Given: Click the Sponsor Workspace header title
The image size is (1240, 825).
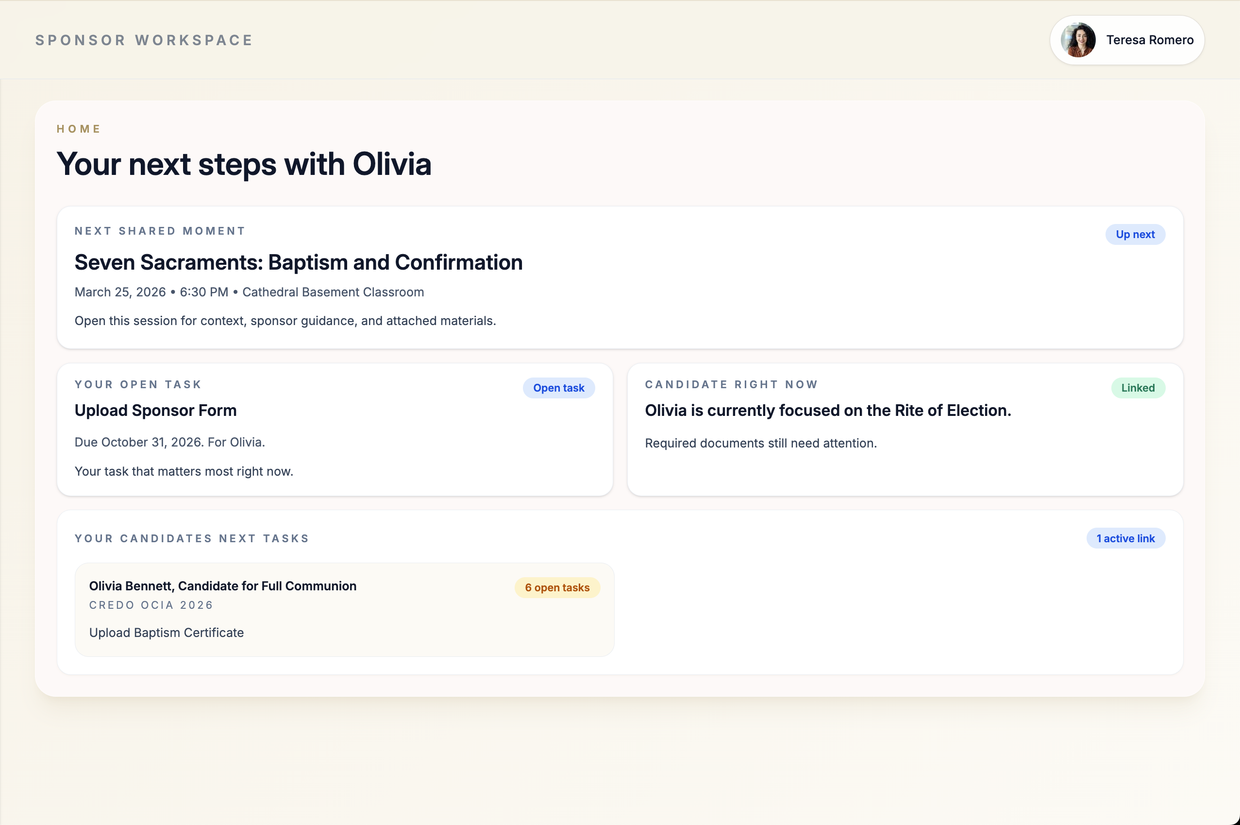Looking at the screenshot, I should 144,40.
